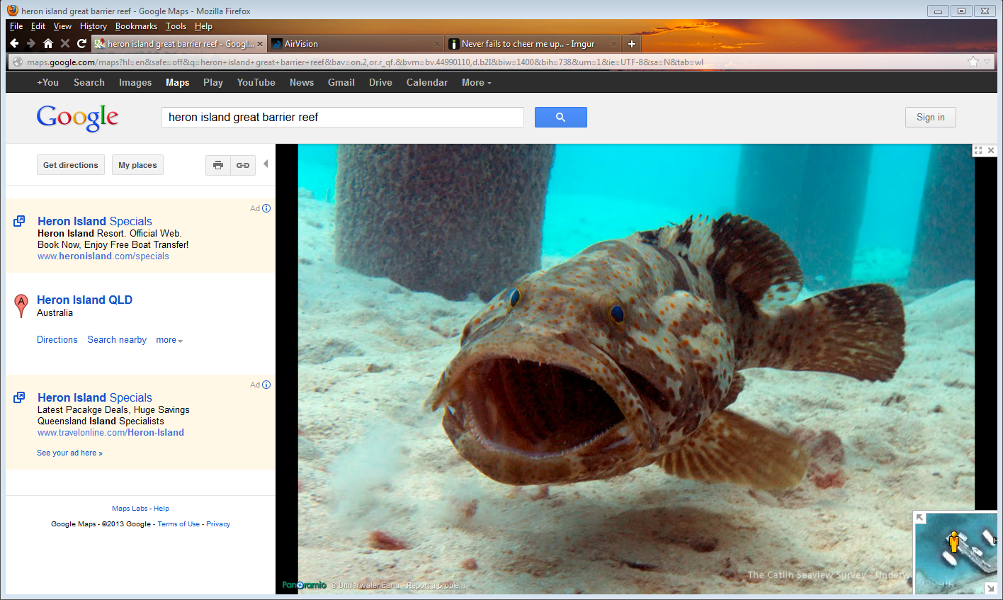The image size is (1003, 600).
Task: Open Images in the Google bar
Action: pyautogui.click(x=135, y=83)
